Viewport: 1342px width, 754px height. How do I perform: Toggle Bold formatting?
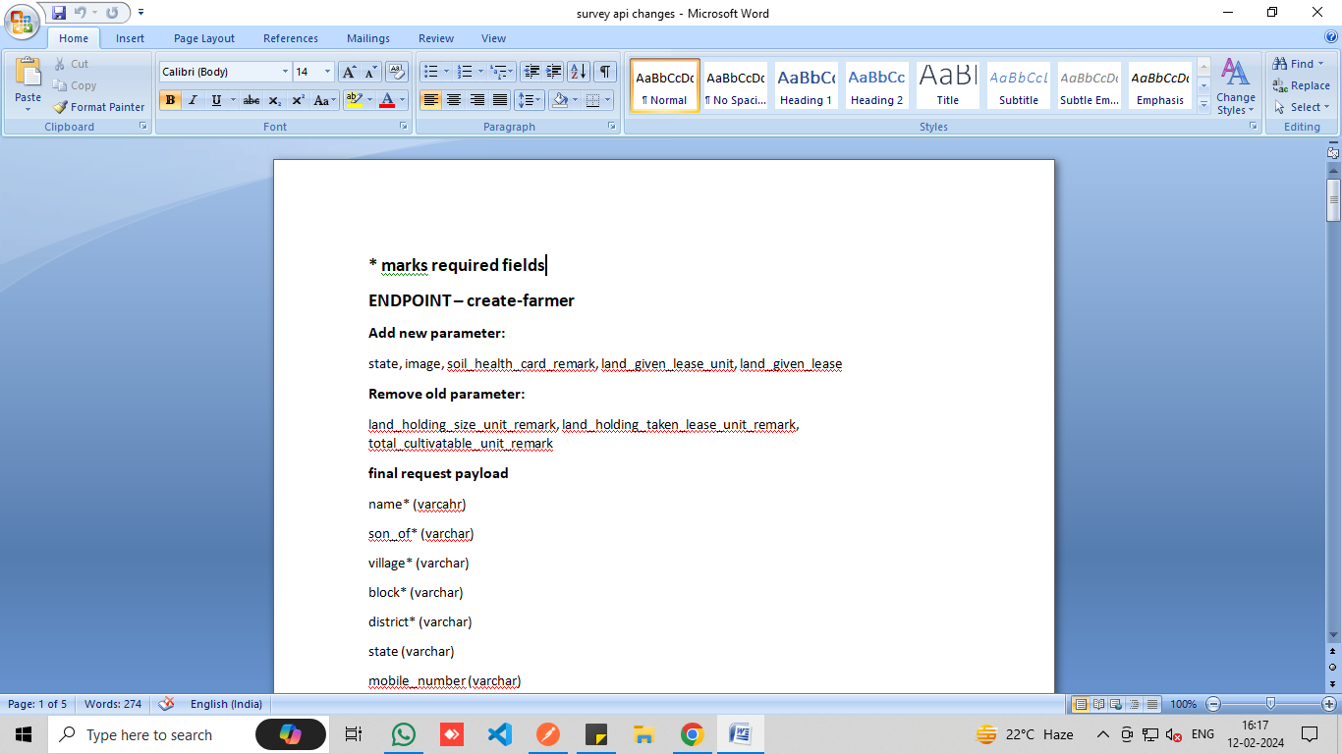click(170, 100)
